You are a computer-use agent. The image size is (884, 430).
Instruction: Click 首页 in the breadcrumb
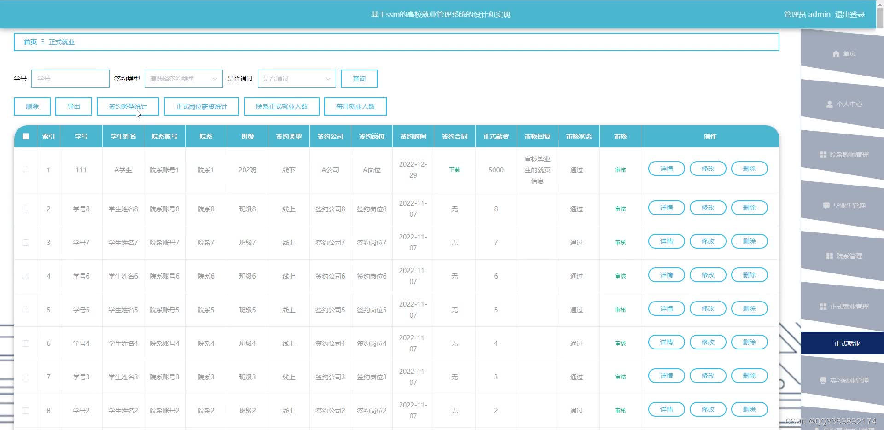(30, 42)
